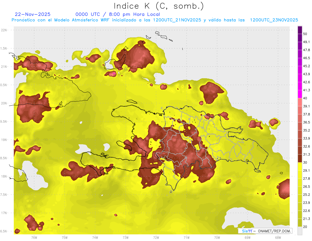This screenshot has width=312, height=241.
Task: Click the '0000 UTC / 8:00 pm Hora Local' text
Action: (118, 14)
